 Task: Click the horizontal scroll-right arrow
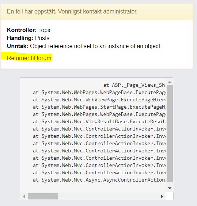tap(162, 197)
